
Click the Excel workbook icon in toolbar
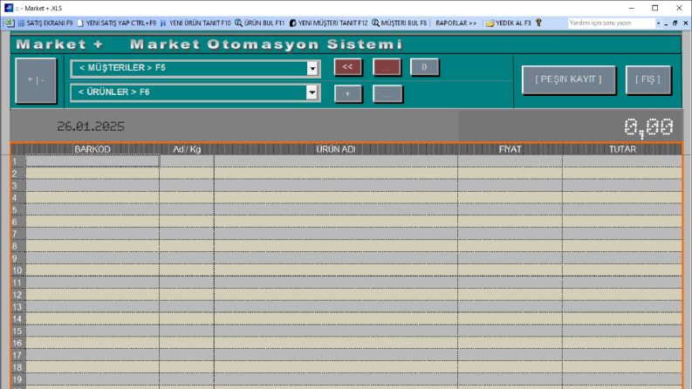(x=10, y=23)
